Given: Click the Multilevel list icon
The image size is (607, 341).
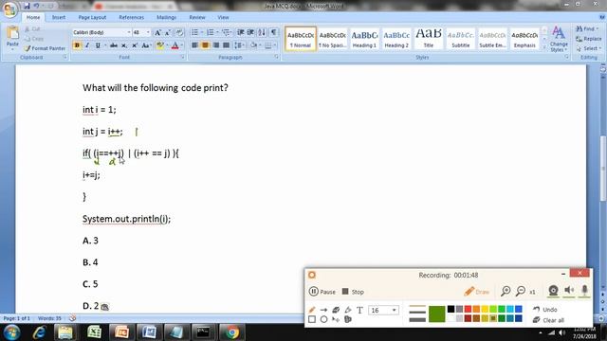Looking at the screenshot, I should tap(226, 32).
